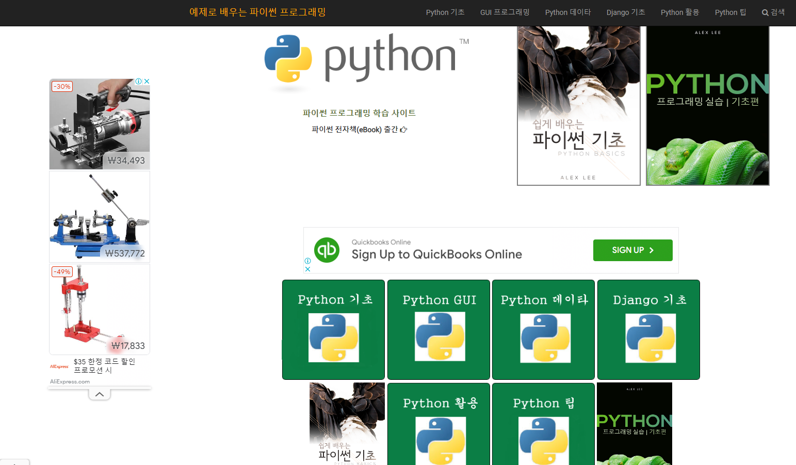The image size is (796, 465).
Task: Open the Python 팁 tile Python icon
Action: pos(544,441)
